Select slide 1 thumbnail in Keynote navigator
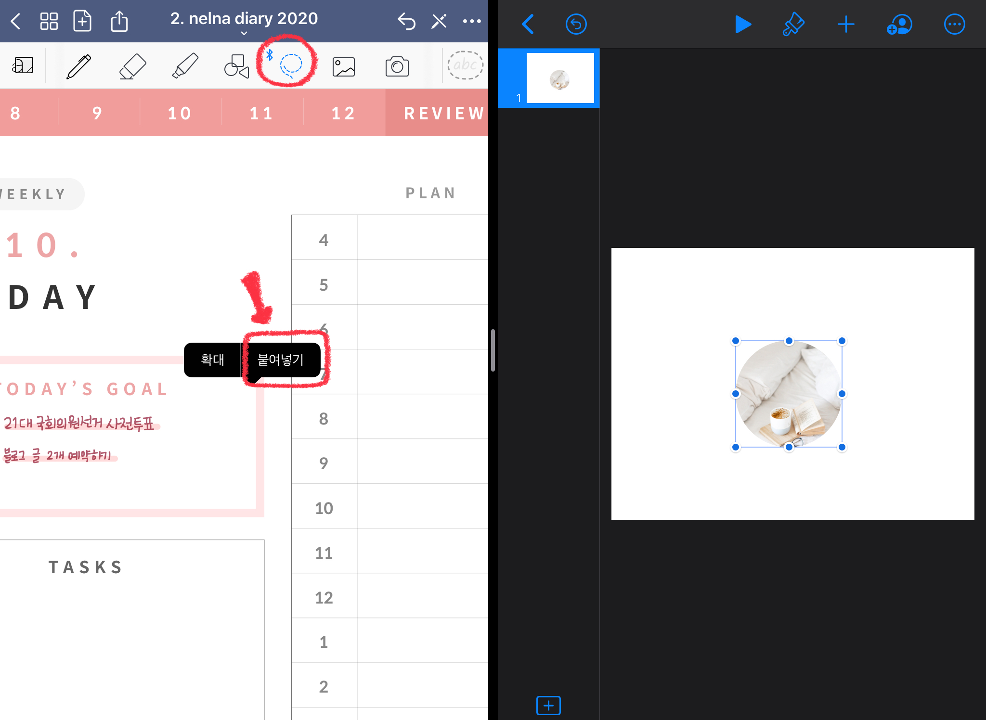986x720 pixels. pyautogui.click(x=560, y=78)
